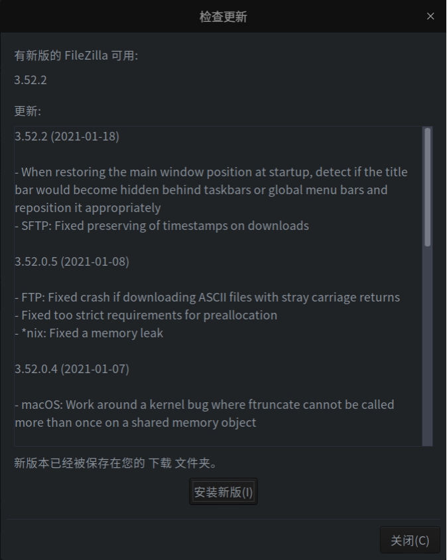Click the 有新版的 FileZilla 可用 label
The image size is (447, 560).
(76, 56)
